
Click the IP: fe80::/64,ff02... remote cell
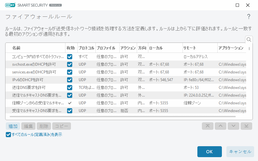pyautogui.click(x=199, y=80)
